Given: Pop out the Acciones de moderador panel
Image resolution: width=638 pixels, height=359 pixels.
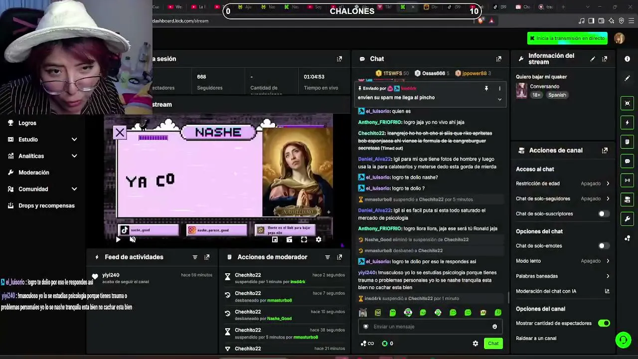Looking at the screenshot, I should click(x=339, y=257).
